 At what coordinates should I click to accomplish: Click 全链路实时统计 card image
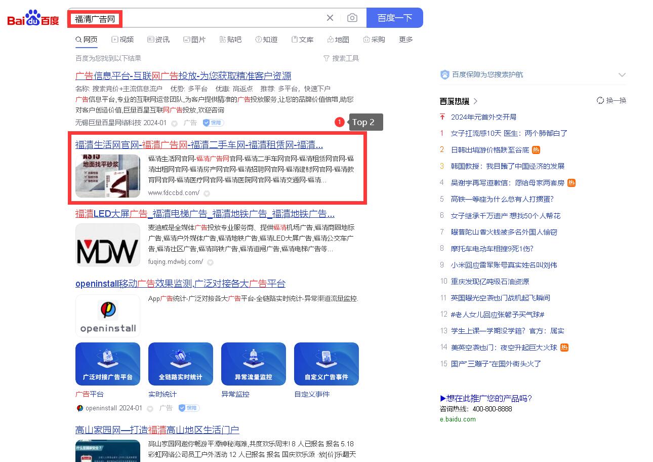tap(181, 364)
